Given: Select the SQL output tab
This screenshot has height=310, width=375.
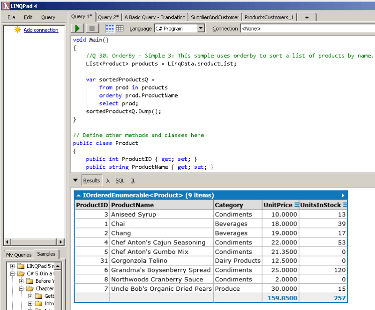Looking at the screenshot, I should click(120, 181).
